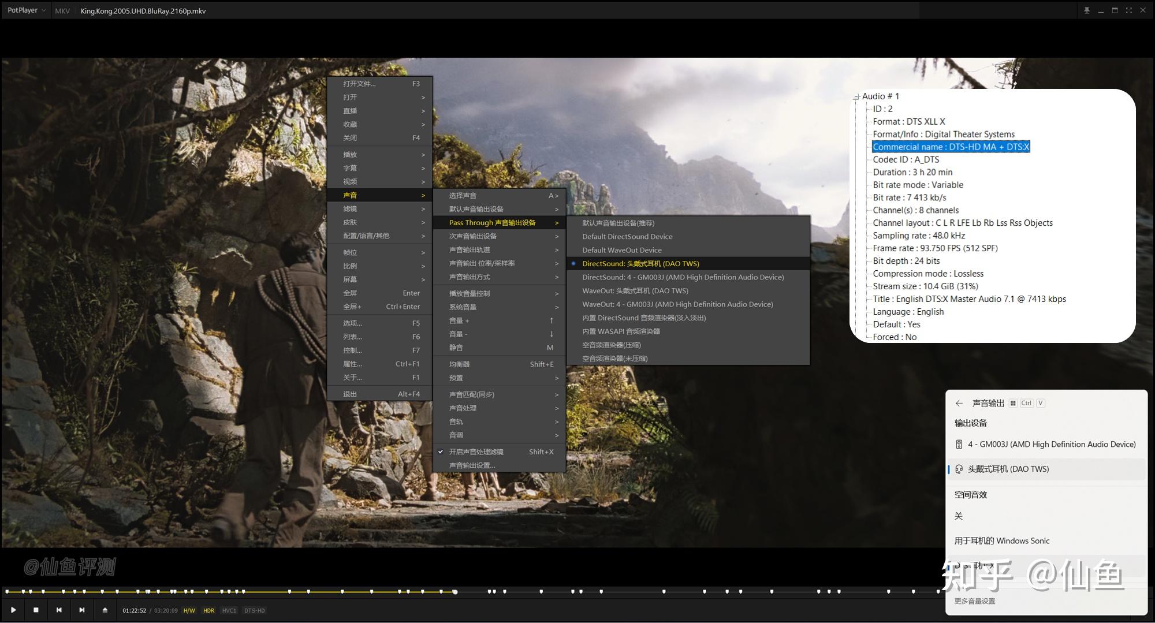Expand the 收藏 submenu

380,124
